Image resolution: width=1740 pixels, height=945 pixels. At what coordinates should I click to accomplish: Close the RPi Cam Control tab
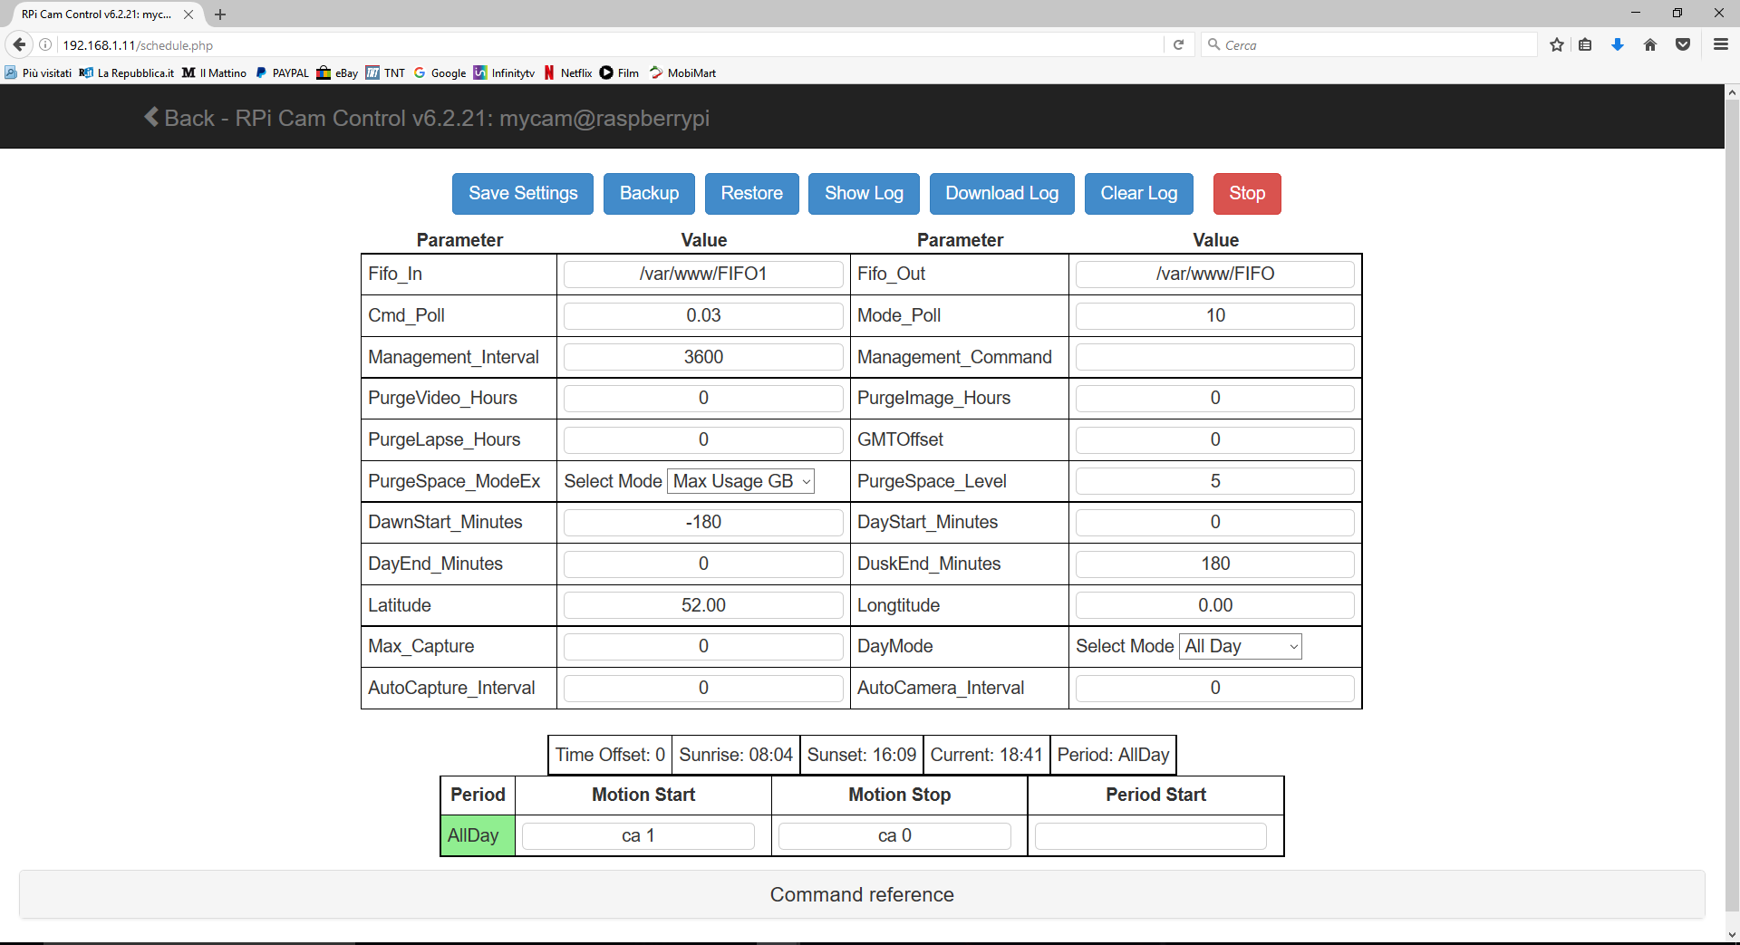[188, 14]
